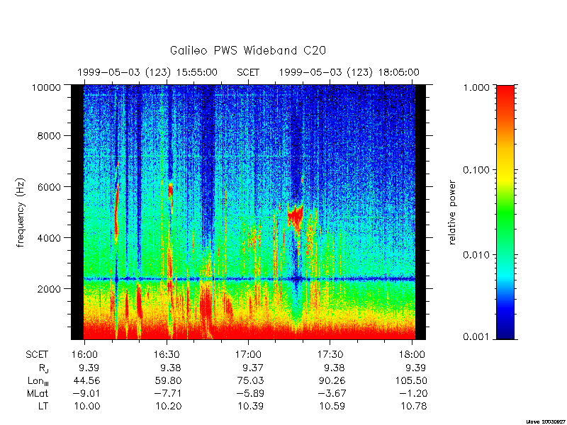This screenshot has width=567, height=425.
Task: Click the 0.100 color bar tick label
Action: (x=476, y=170)
